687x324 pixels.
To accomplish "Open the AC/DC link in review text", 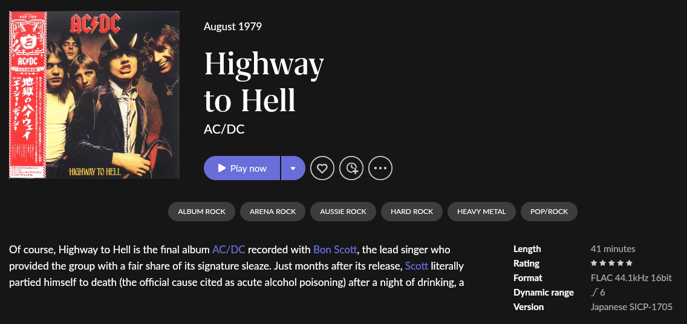I will [229, 249].
